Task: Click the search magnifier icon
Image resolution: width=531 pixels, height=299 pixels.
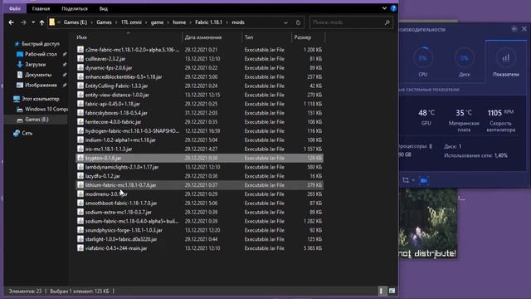Action: tap(387, 22)
